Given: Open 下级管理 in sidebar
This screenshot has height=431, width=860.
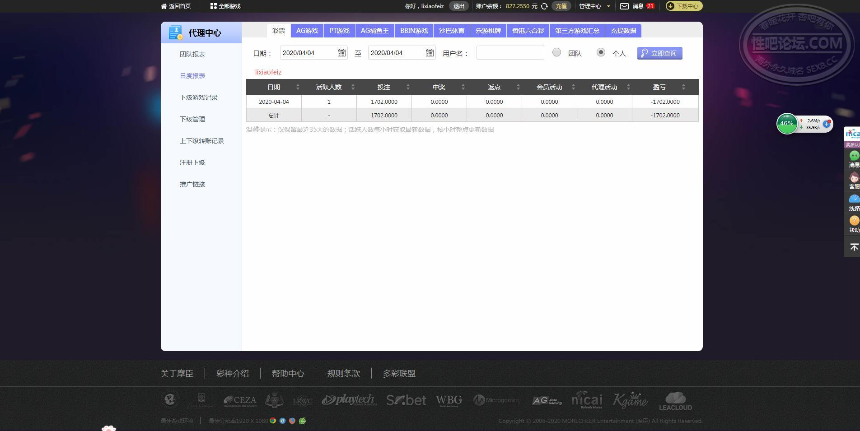Looking at the screenshot, I should coord(192,119).
